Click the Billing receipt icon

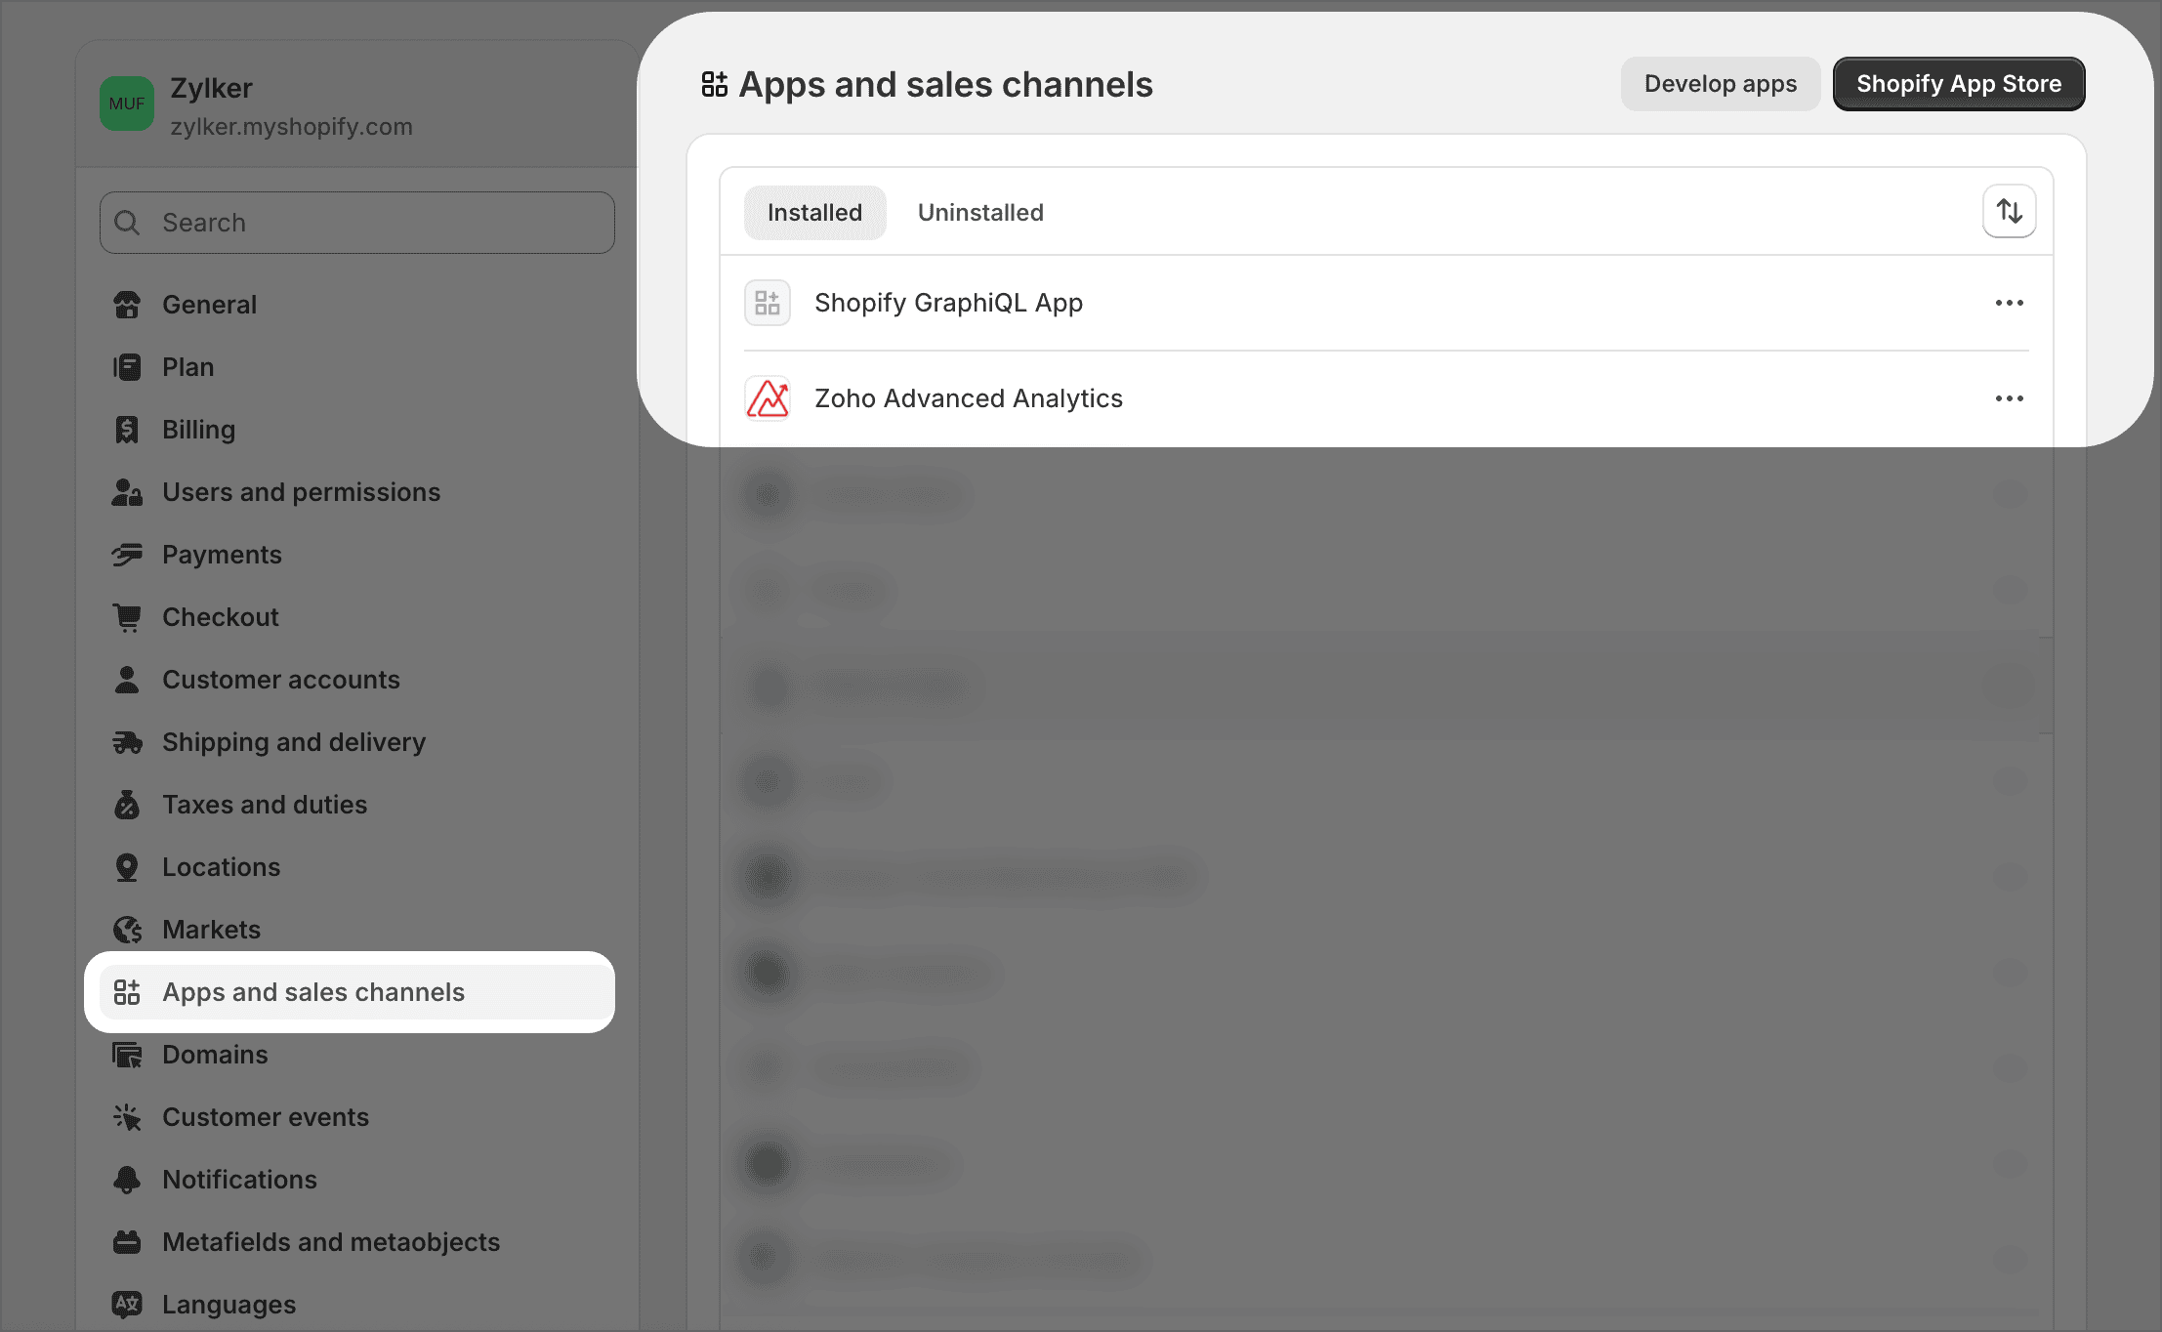point(127,430)
